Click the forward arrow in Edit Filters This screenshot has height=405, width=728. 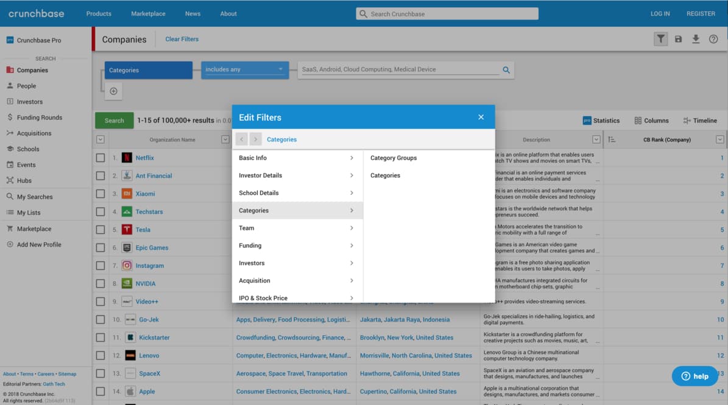point(255,139)
